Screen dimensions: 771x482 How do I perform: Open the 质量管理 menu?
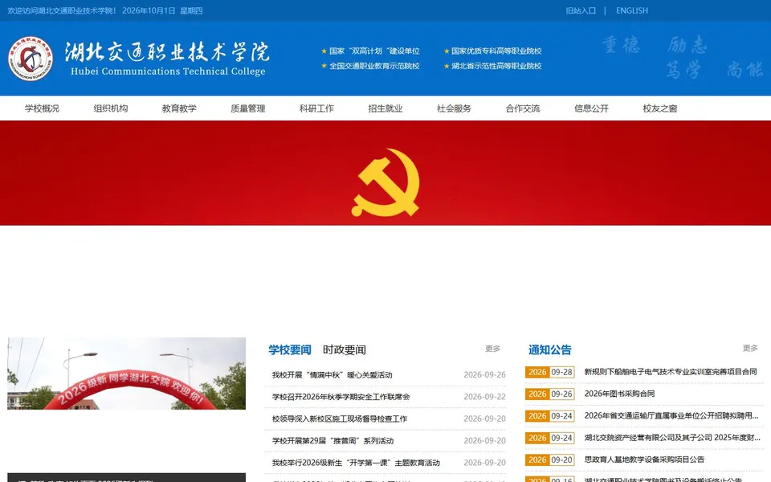pos(248,108)
